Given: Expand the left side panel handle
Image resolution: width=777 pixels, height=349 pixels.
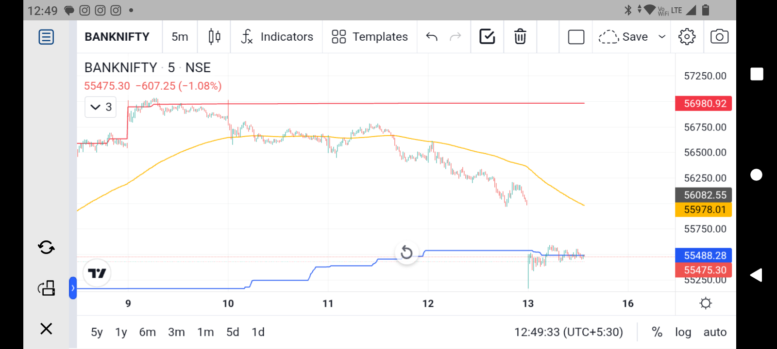Looking at the screenshot, I should 73,288.
